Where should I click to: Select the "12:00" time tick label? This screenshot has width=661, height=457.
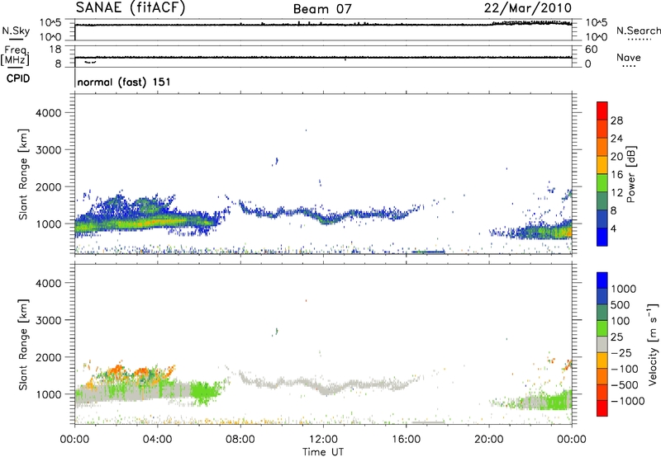[323, 440]
